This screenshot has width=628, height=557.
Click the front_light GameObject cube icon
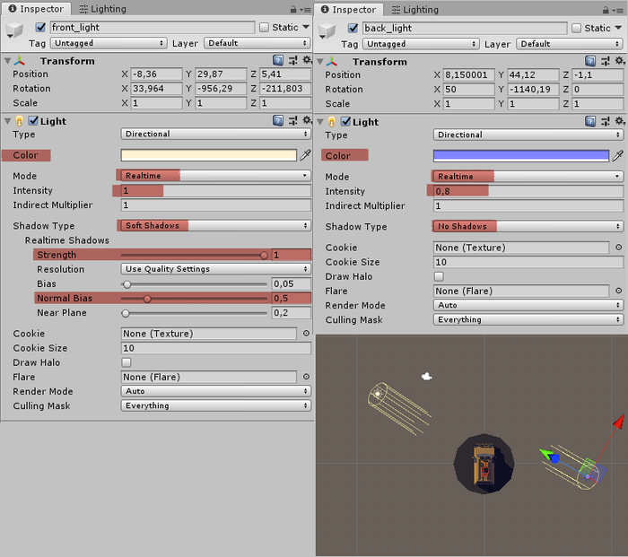coord(15,29)
